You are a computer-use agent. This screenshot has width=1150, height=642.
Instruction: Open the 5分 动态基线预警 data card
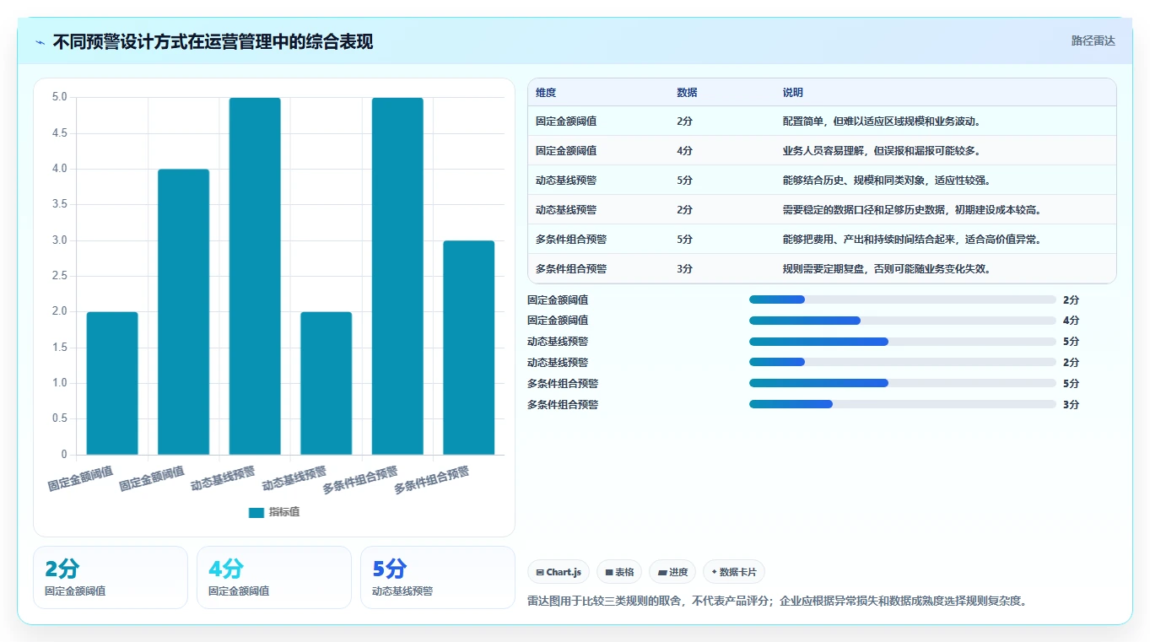click(x=438, y=577)
